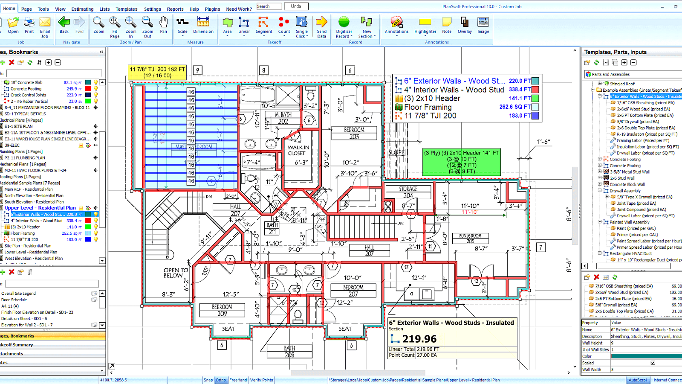Expand the 5/8" Type X Drywall node
The image size is (682, 384).
pyautogui.click(x=607, y=197)
